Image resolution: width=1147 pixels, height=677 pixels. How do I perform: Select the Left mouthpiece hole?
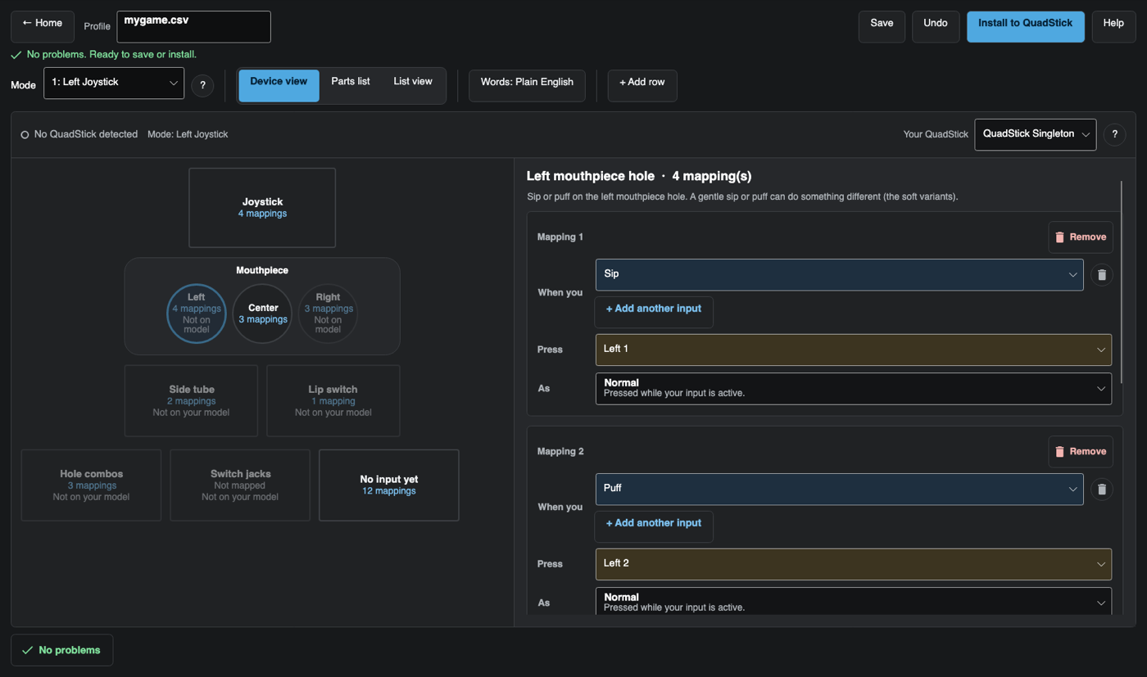pos(197,314)
